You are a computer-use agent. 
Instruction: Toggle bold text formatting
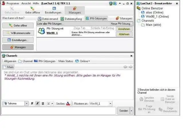32,103
